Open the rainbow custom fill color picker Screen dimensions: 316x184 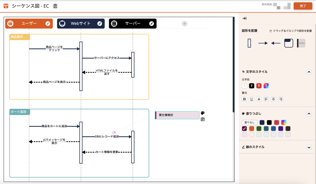pos(284,122)
